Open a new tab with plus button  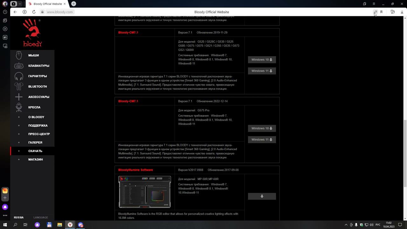(73, 3)
